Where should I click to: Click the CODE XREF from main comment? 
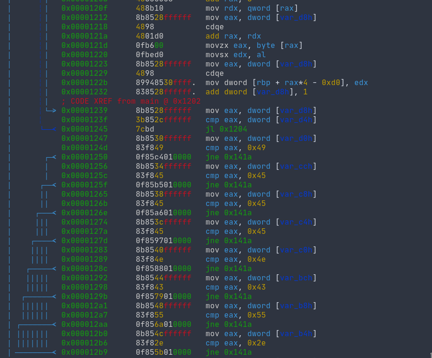[131, 101]
